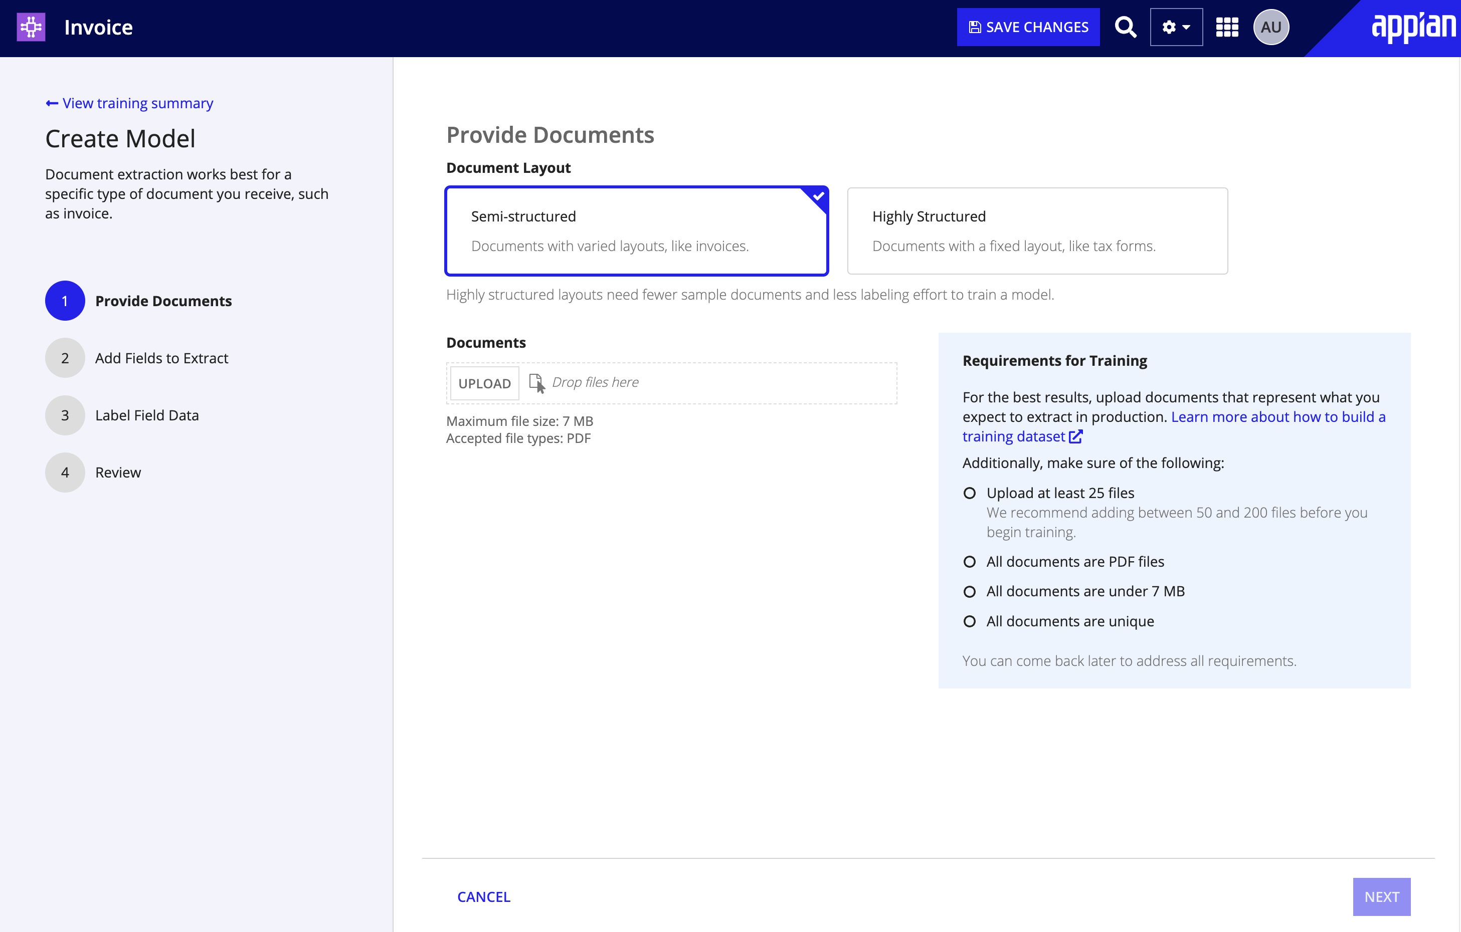Click external link icon after training dataset
The height and width of the screenshot is (932, 1461).
(x=1075, y=436)
